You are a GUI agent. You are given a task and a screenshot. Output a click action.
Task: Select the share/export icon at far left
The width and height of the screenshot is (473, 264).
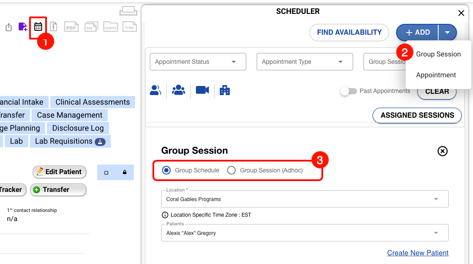(x=8, y=27)
